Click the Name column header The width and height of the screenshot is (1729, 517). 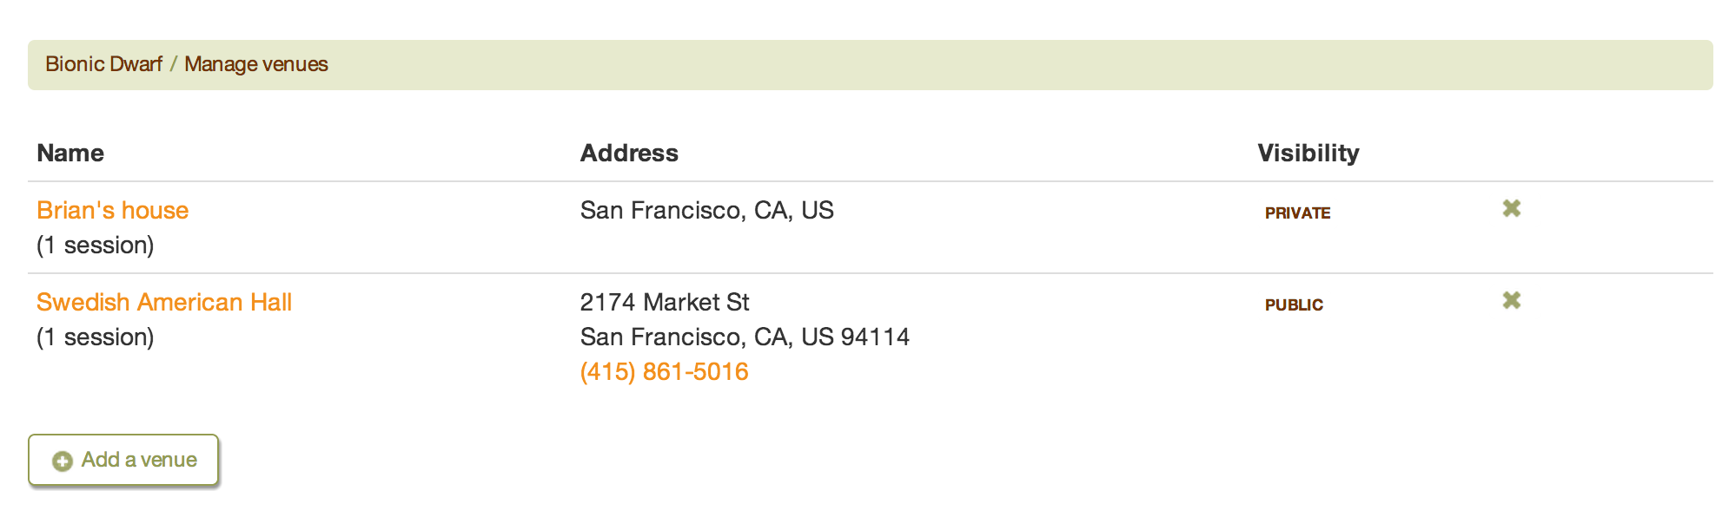tap(70, 153)
